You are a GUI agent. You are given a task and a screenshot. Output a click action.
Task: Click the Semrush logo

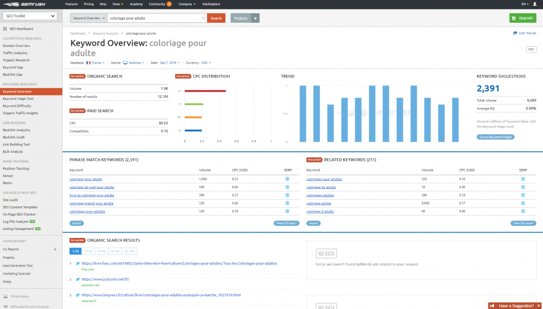coord(24,4)
